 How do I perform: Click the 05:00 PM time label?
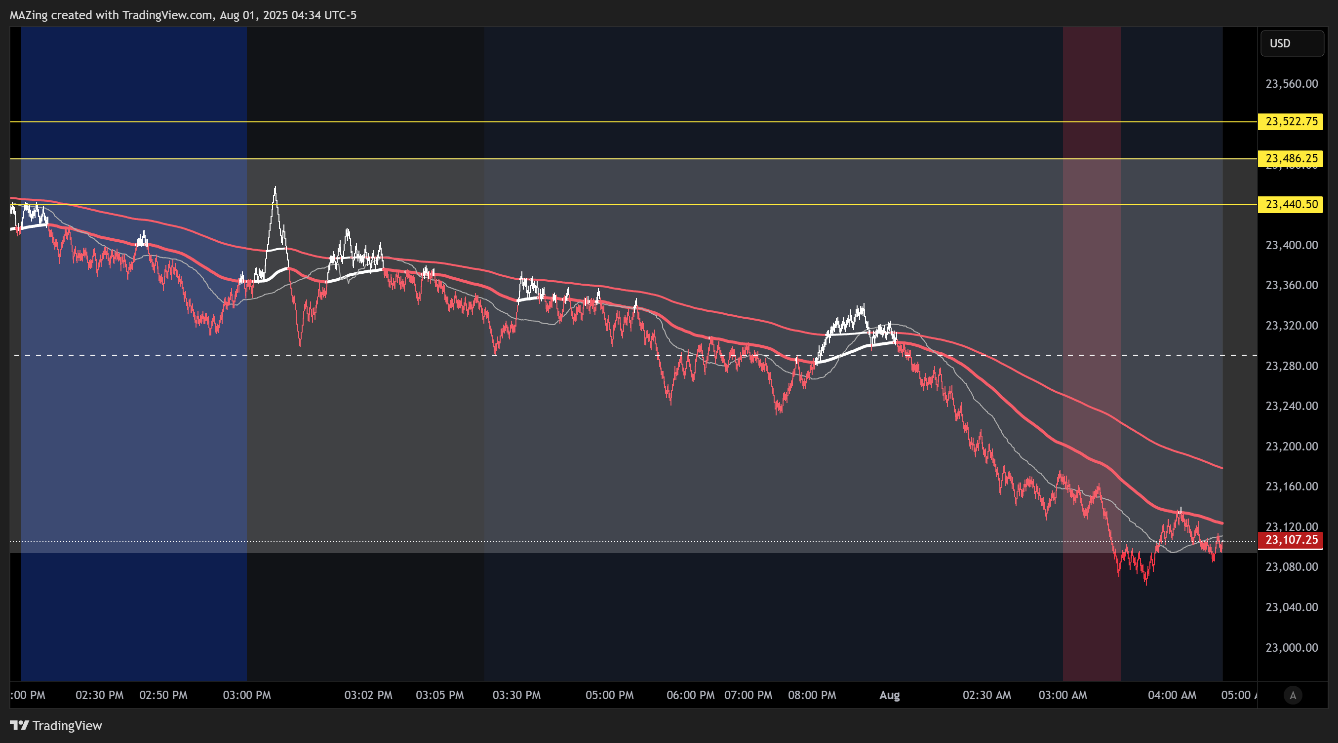click(x=609, y=695)
